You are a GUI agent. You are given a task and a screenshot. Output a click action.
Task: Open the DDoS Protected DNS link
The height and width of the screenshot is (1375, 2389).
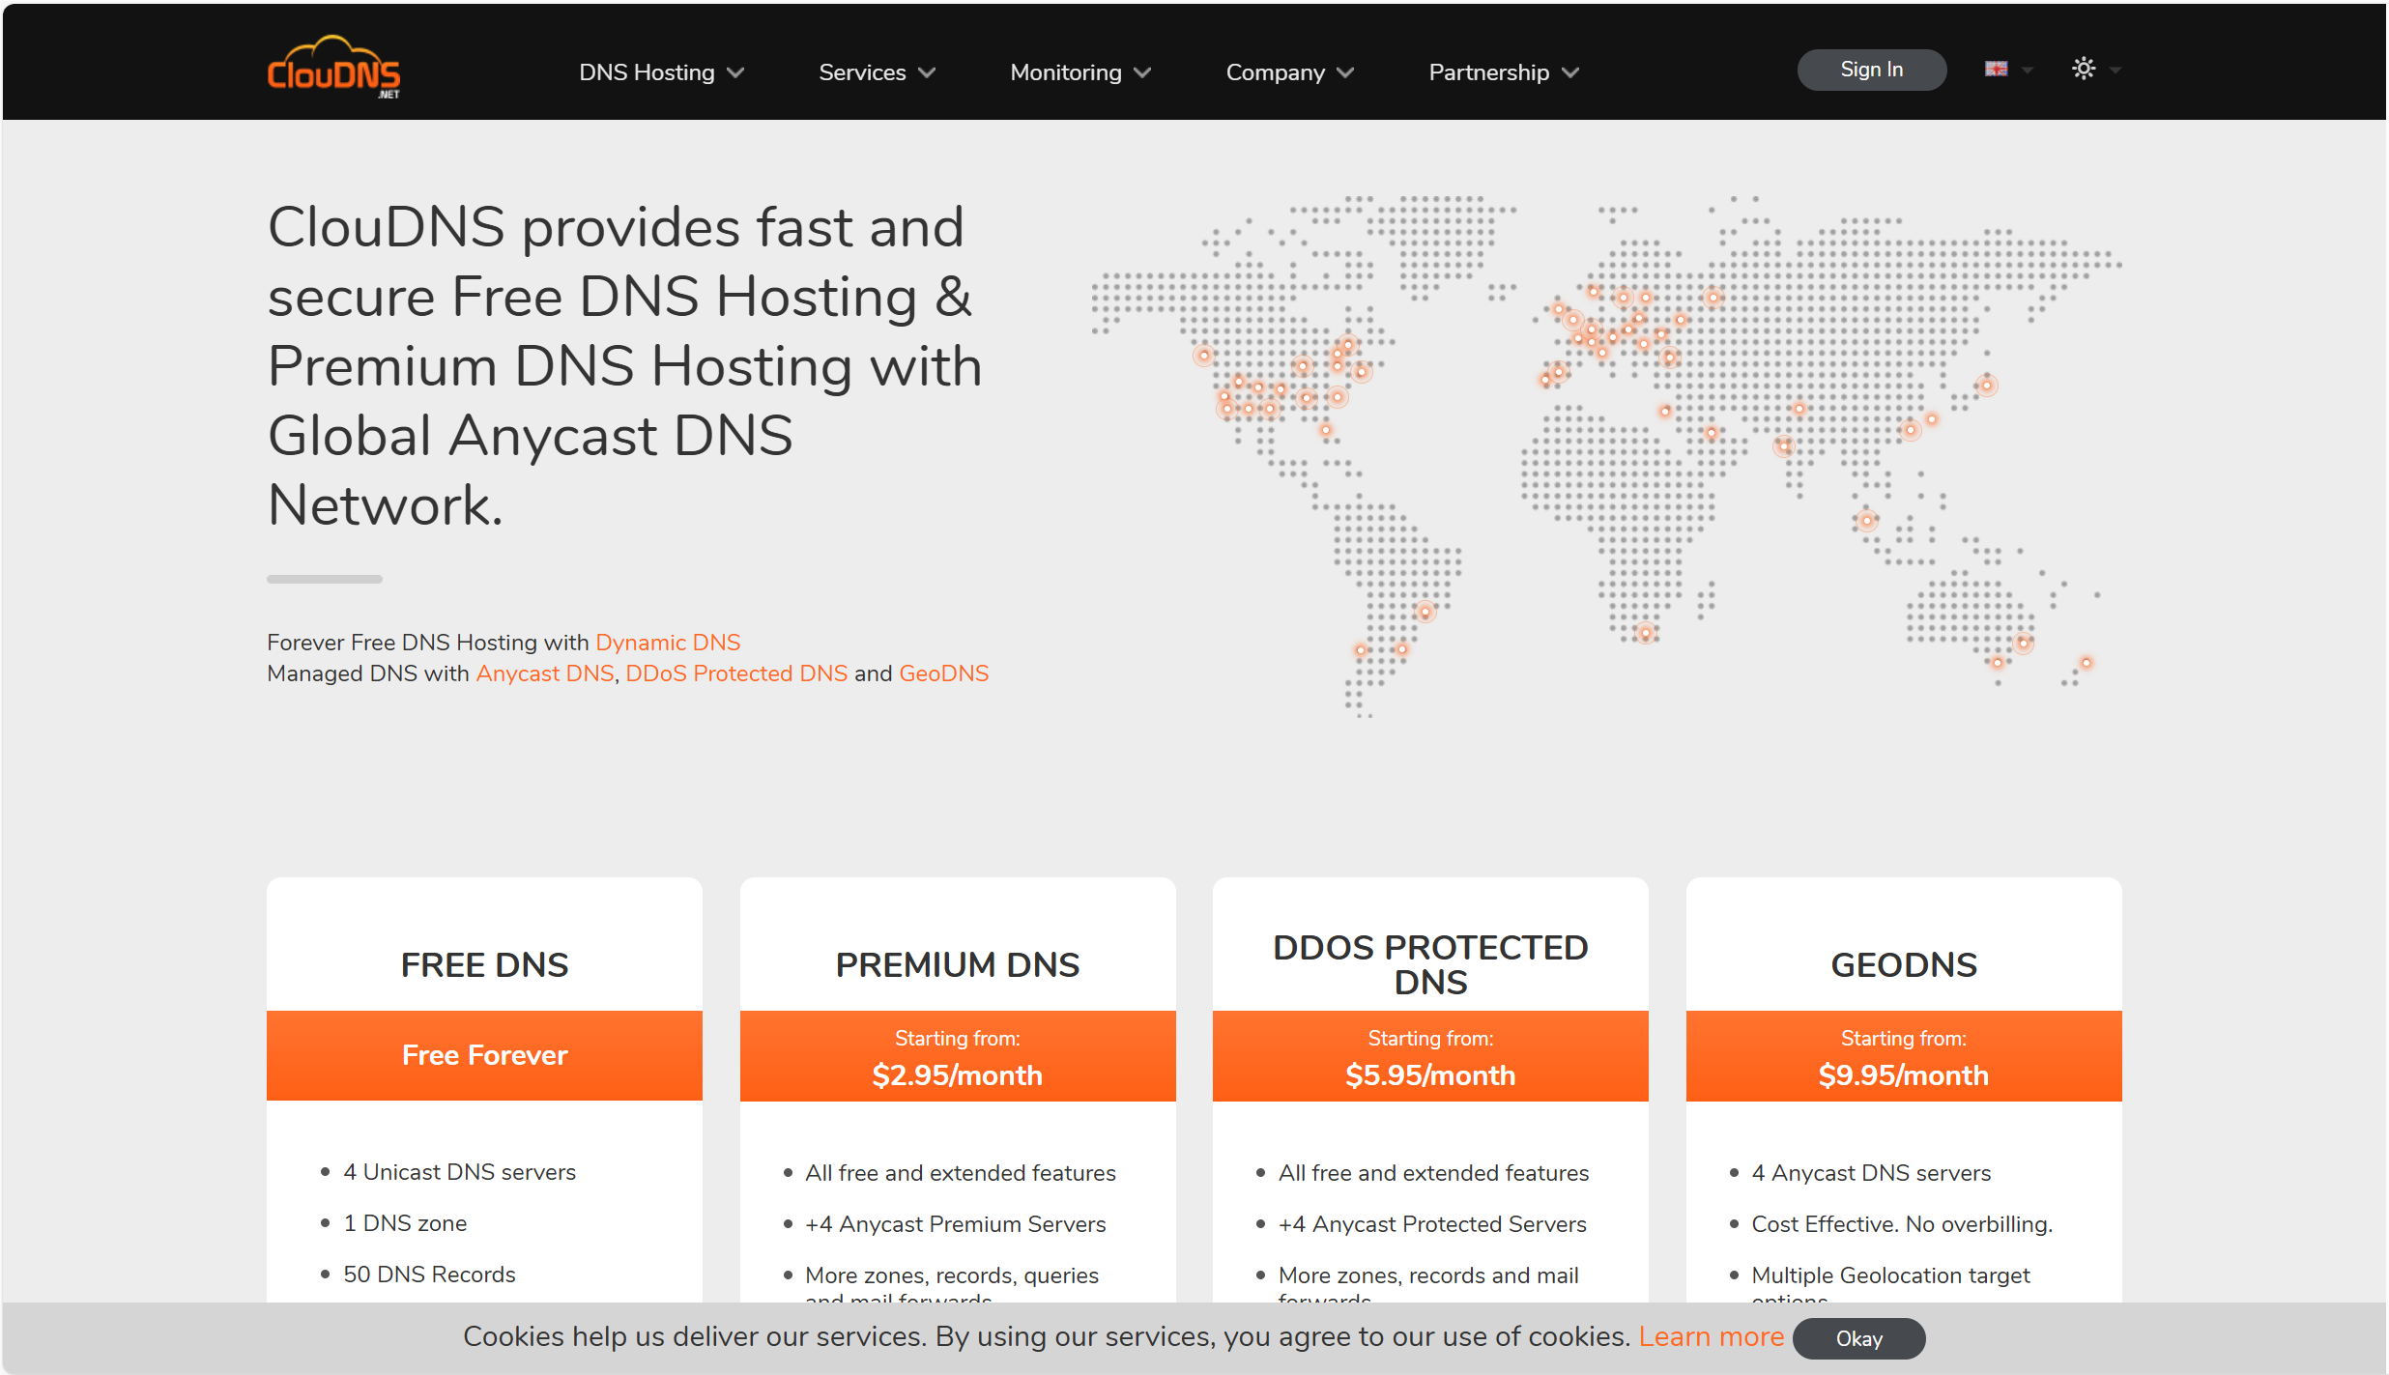click(x=736, y=673)
